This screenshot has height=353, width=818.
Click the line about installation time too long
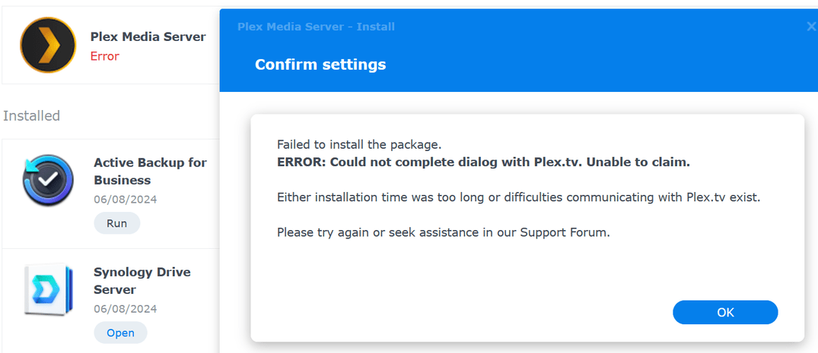[518, 197]
